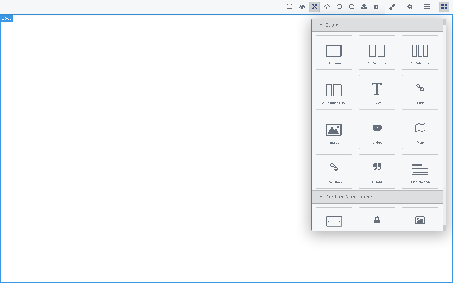453x283 pixels.
Task: Select the Body element tag
Action: click(6, 18)
